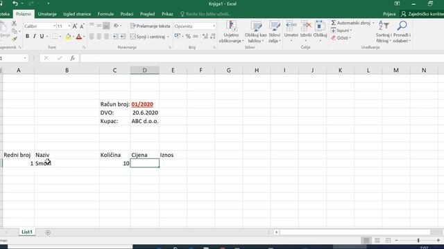444x249 pixels.
Task: Switch to Page Layout view in status bar
Action: coord(377,240)
